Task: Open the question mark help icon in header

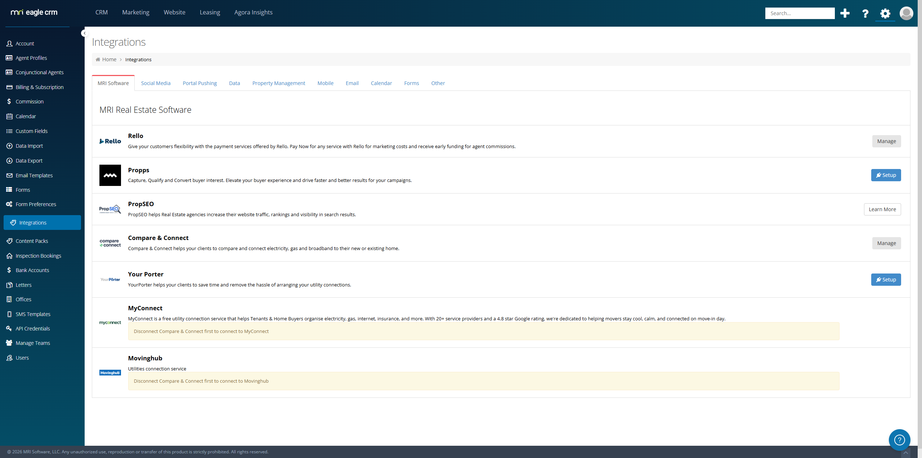Action: (865, 14)
